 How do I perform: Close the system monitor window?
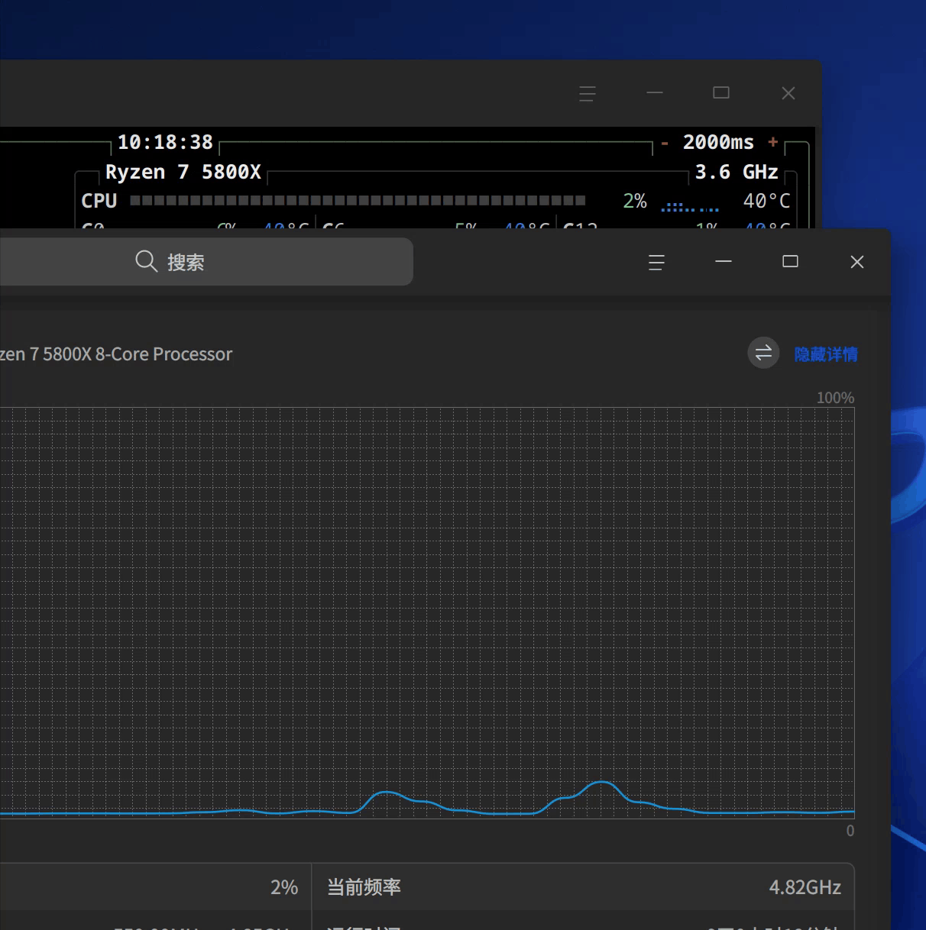[857, 262]
